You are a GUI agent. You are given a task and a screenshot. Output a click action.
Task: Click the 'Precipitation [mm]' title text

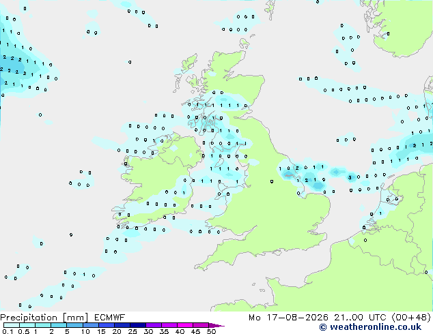point(44,318)
